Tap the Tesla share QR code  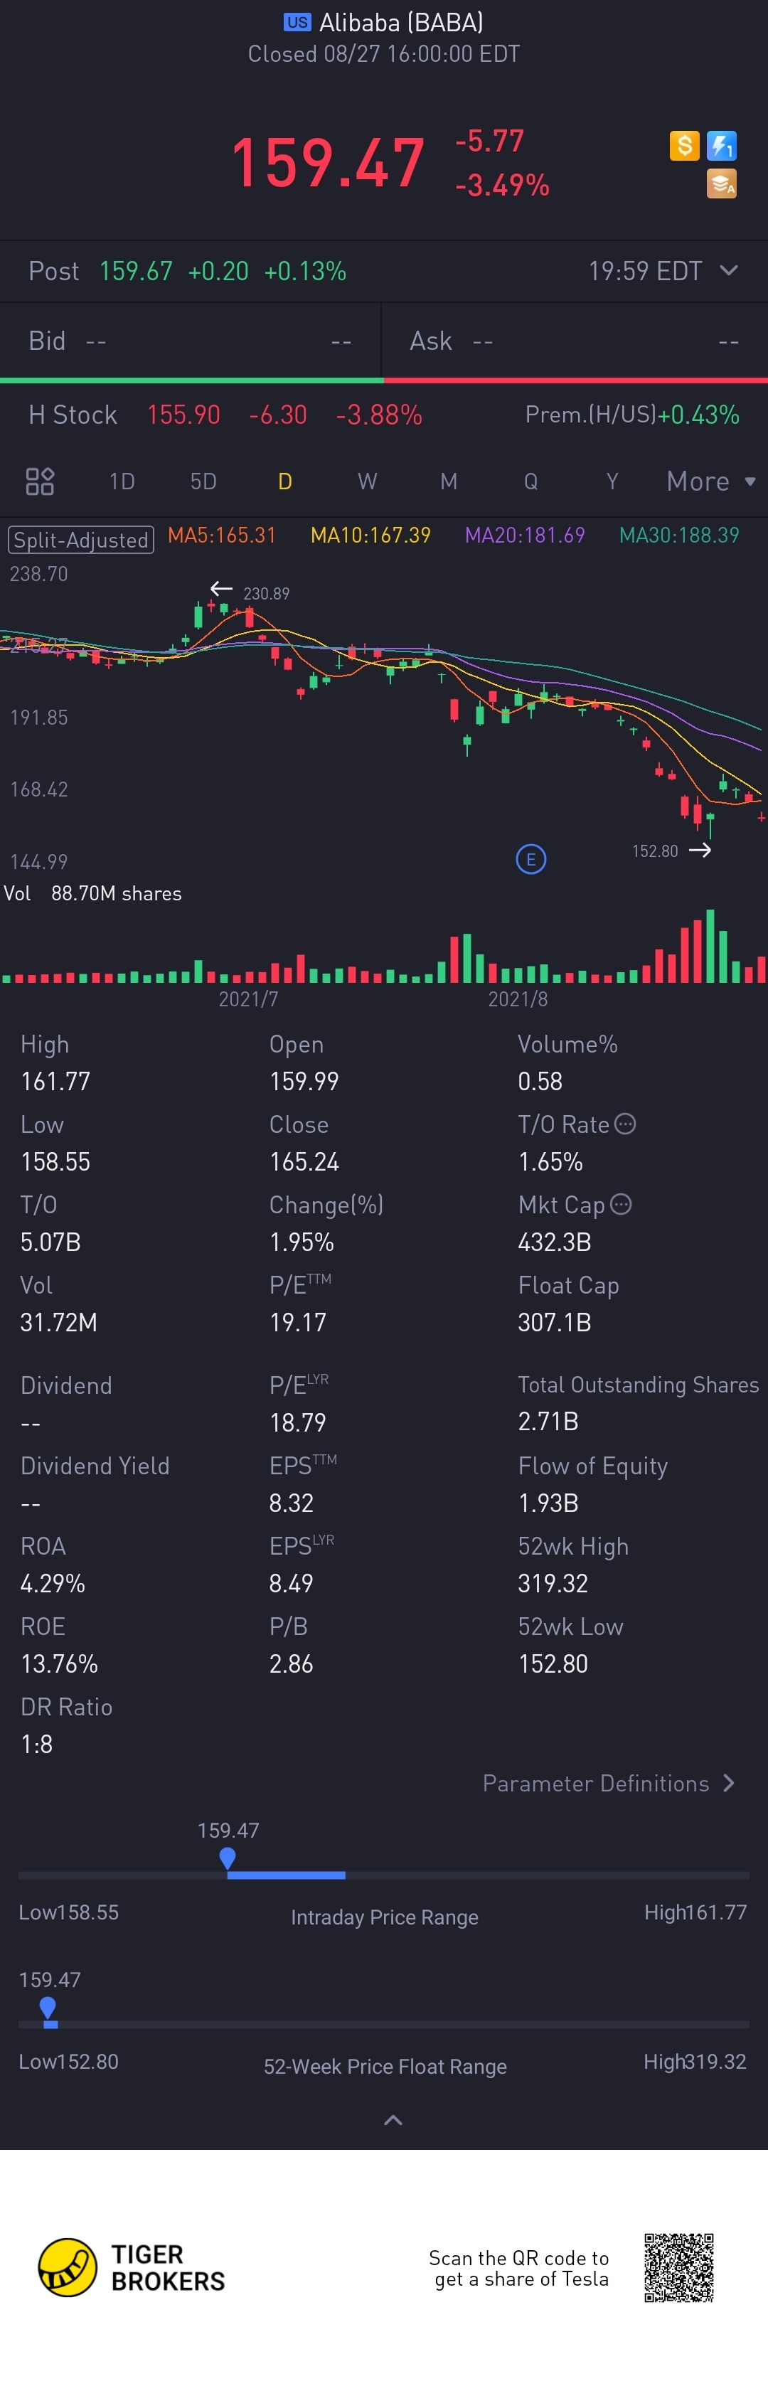pyautogui.click(x=679, y=2267)
